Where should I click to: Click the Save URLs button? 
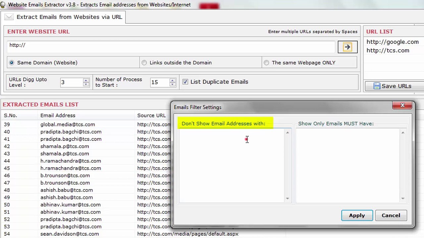(x=394, y=86)
